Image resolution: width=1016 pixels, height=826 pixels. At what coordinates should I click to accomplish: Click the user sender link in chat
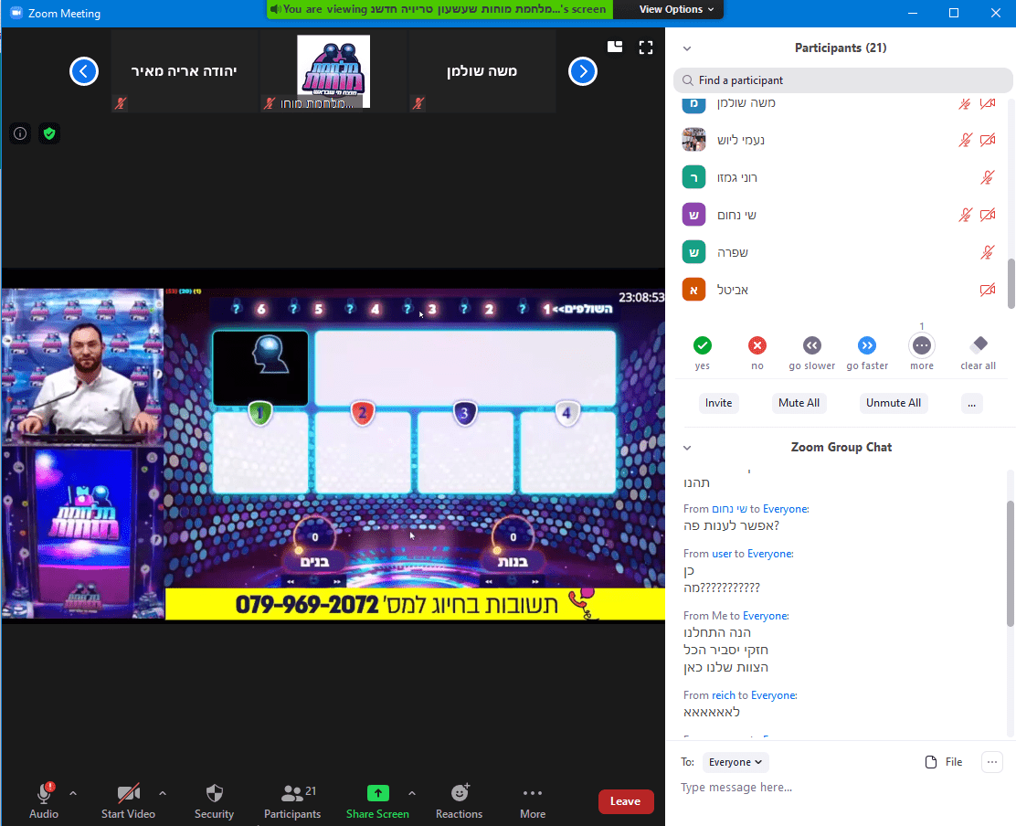click(722, 554)
